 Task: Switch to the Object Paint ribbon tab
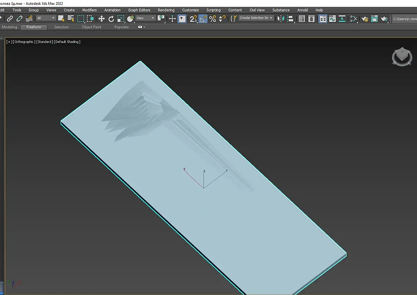point(92,27)
